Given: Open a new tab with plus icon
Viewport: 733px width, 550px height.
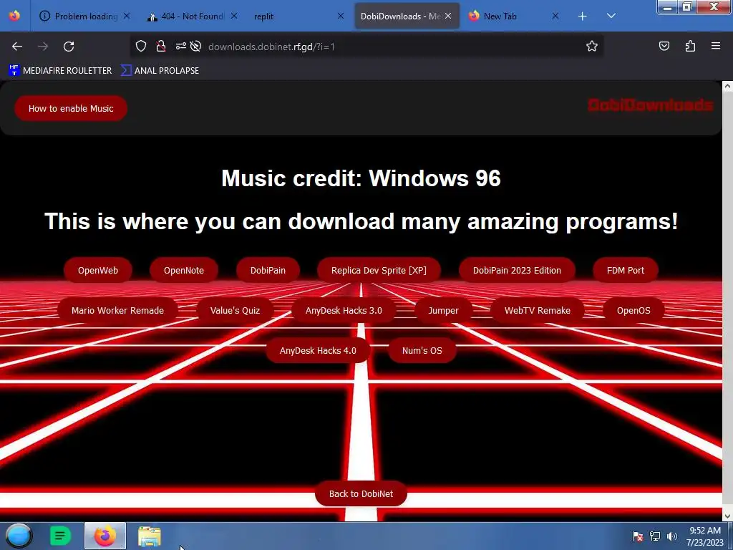Looking at the screenshot, I should 583,16.
